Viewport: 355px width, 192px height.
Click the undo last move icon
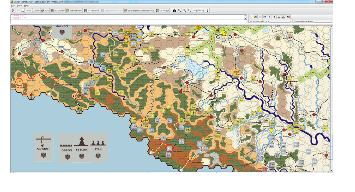click(13, 11)
